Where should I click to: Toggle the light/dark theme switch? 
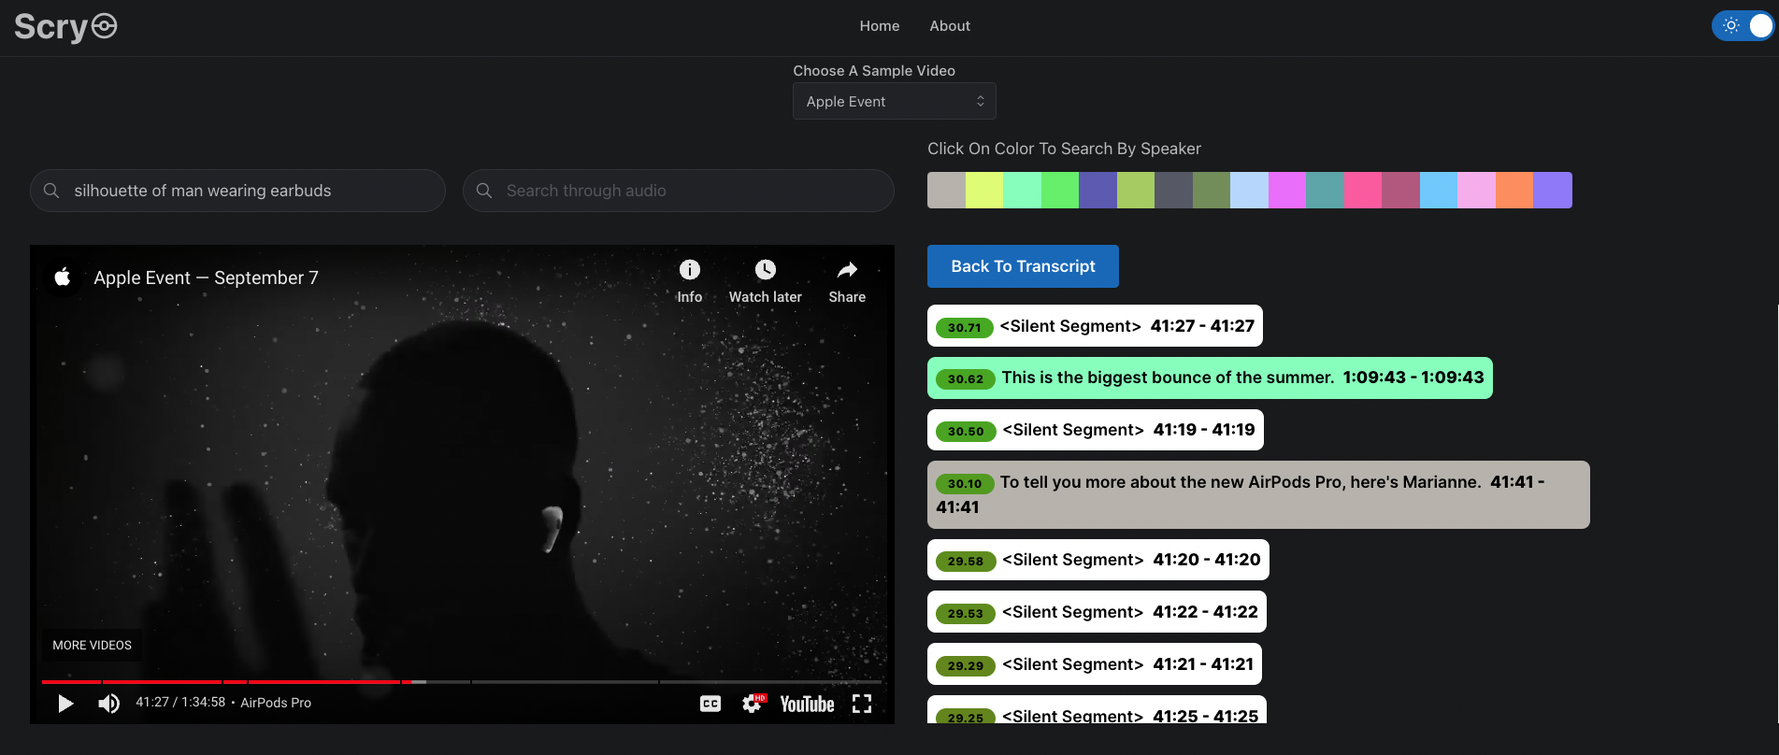pyautogui.click(x=1743, y=26)
